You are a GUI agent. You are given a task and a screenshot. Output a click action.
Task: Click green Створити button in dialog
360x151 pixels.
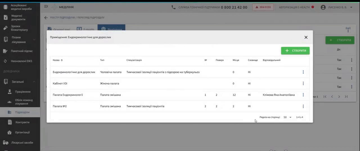295,51
